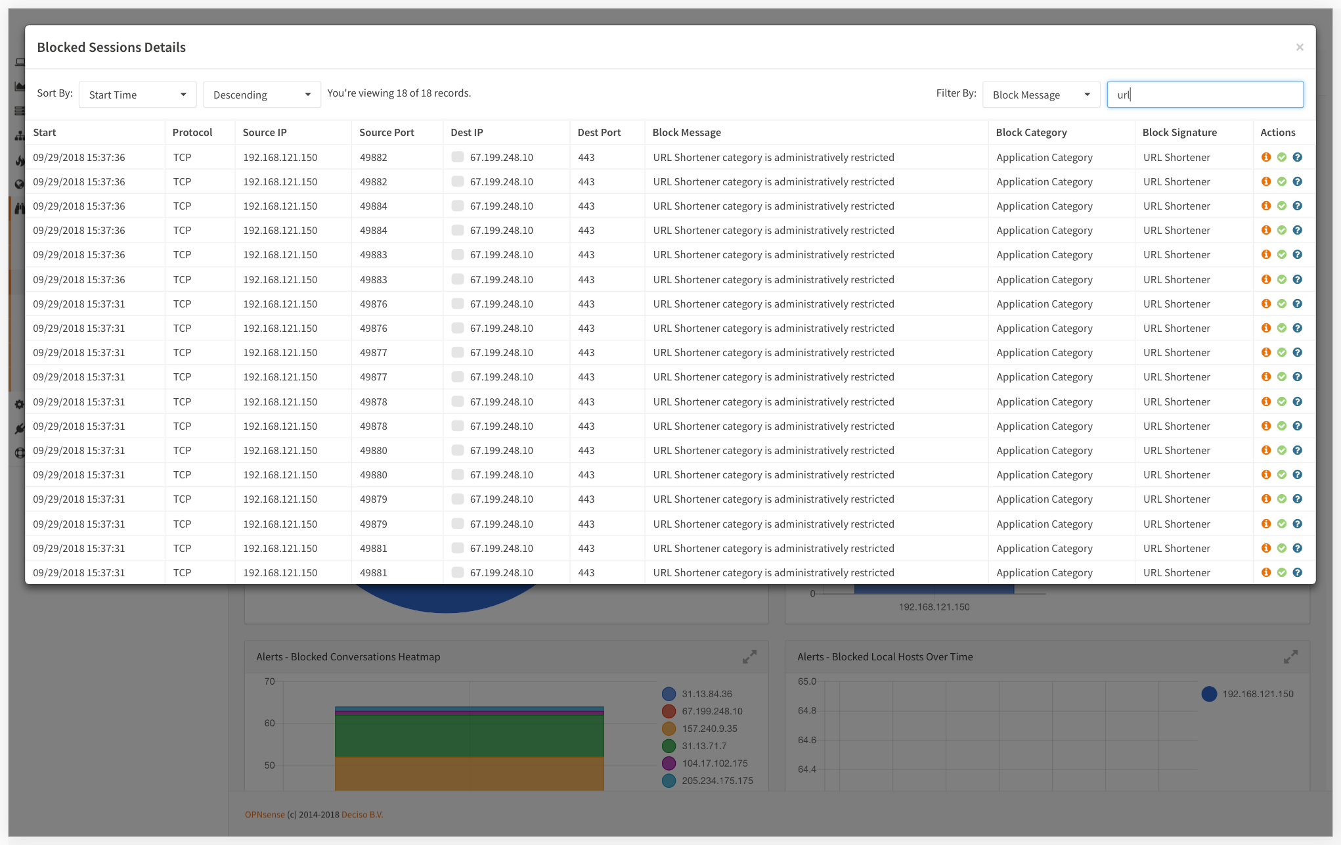Select the globe icon in the sidebar
This screenshot has width=1341, height=845.
[20, 184]
